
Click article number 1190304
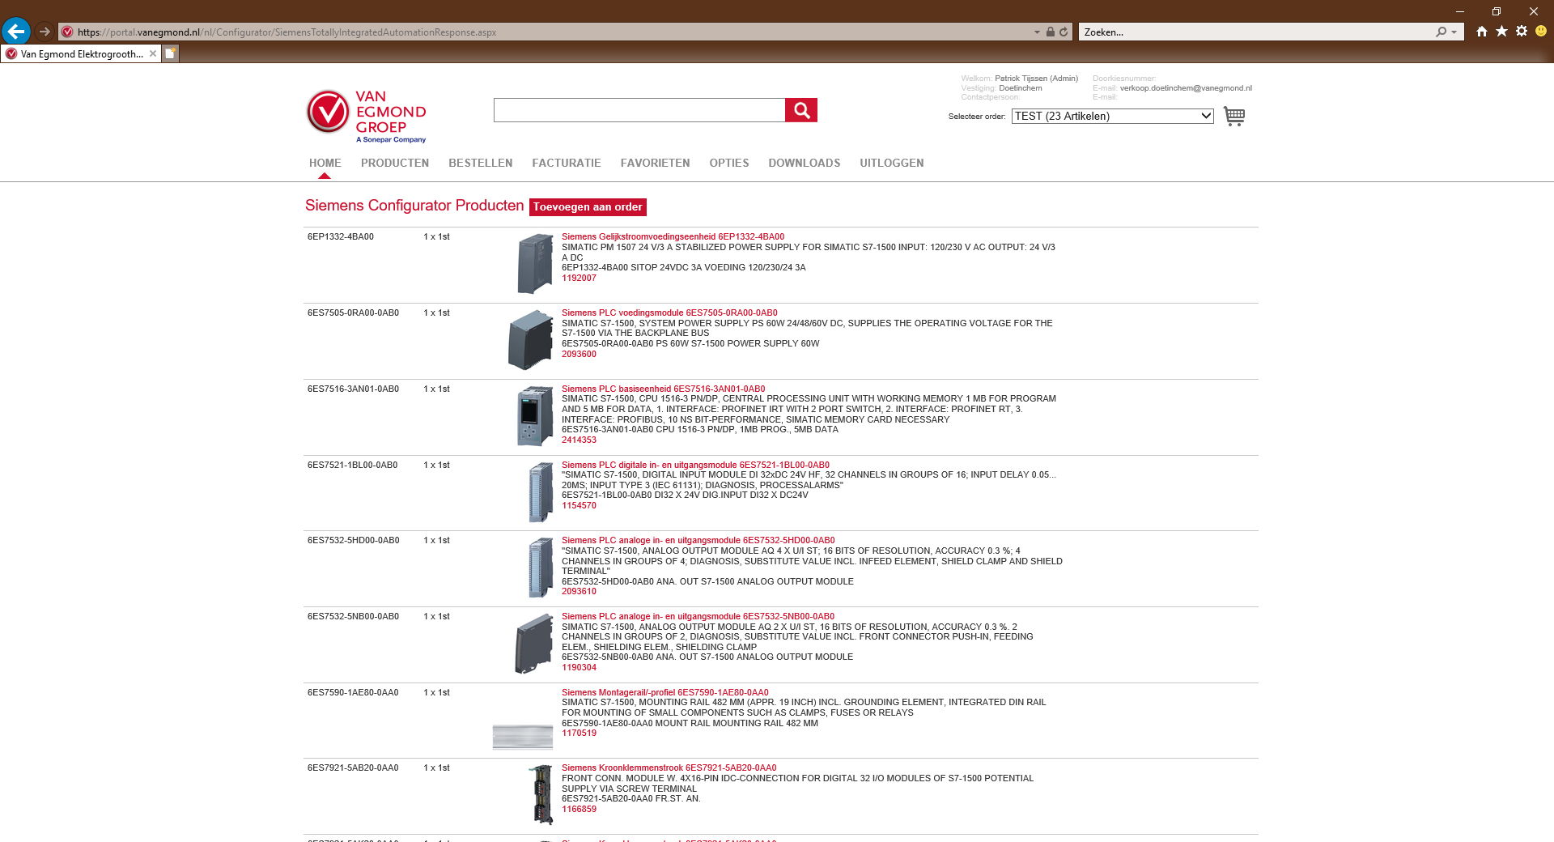click(579, 668)
